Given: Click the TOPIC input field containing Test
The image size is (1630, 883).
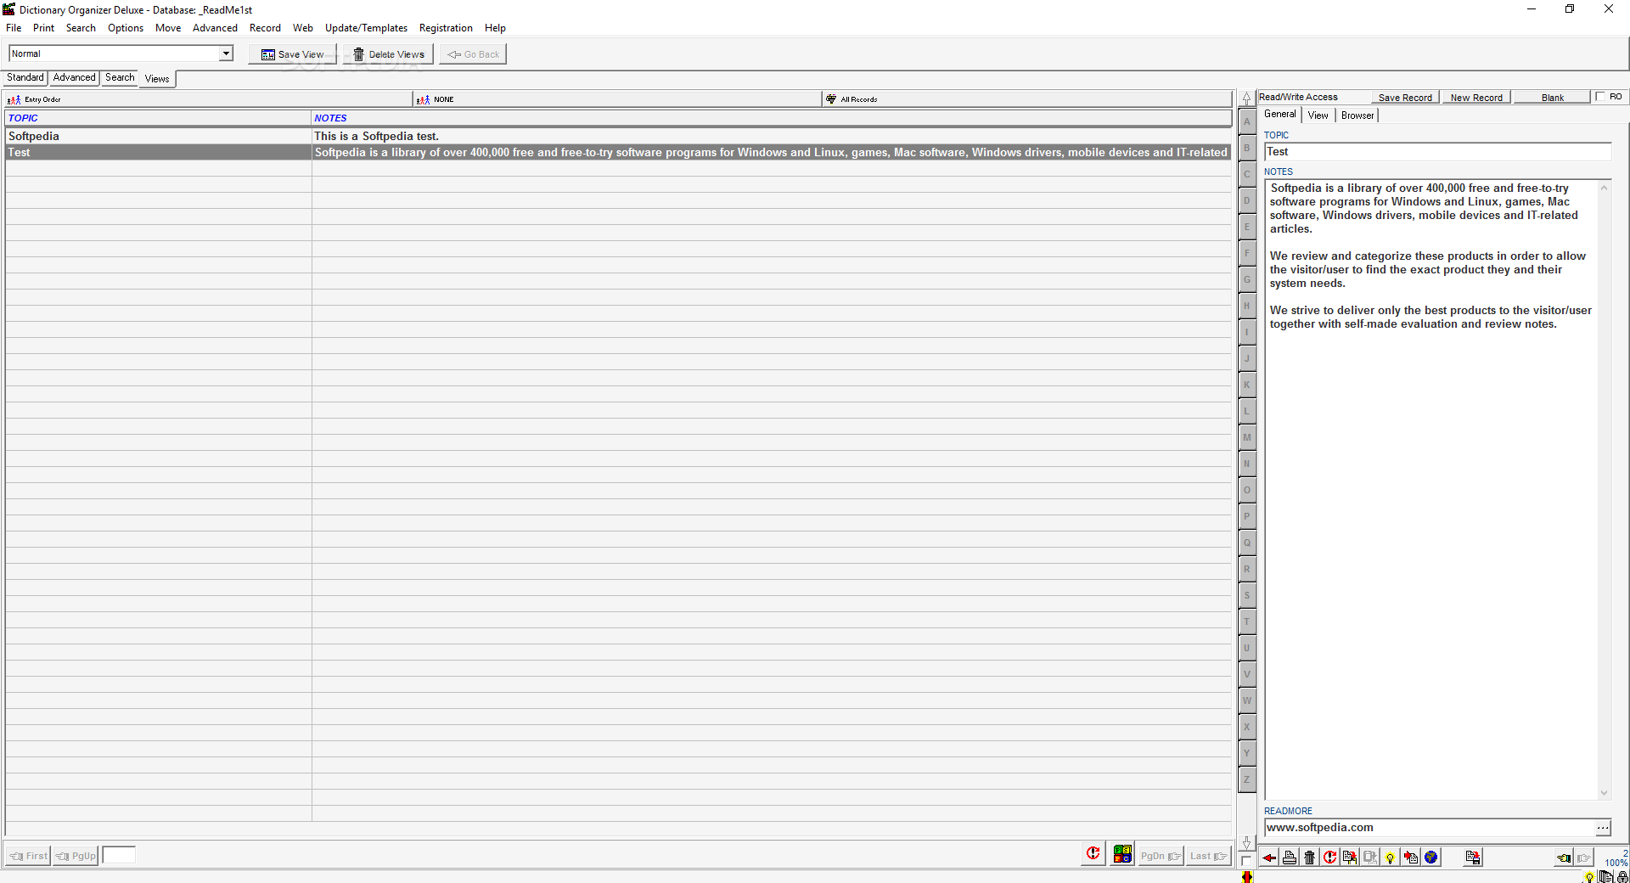Looking at the screenshot, I should 1437,152.
